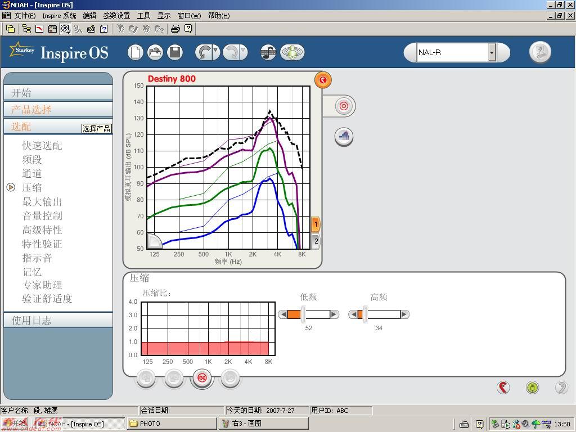Screen dimensions: 576x432
Task: Open the media film-and-note icon
Action: 268,52
